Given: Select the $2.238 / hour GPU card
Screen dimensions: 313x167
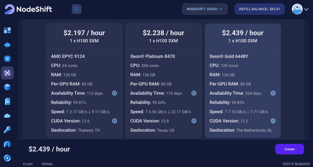Looking at the screenshot, I should click(163, 81).
